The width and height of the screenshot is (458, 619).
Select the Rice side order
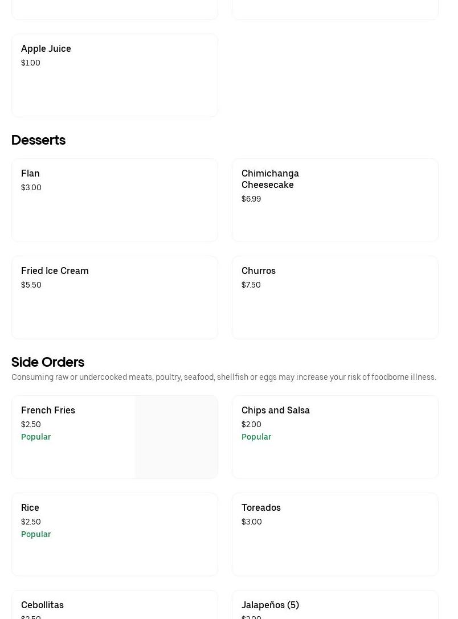coord(114,534)
